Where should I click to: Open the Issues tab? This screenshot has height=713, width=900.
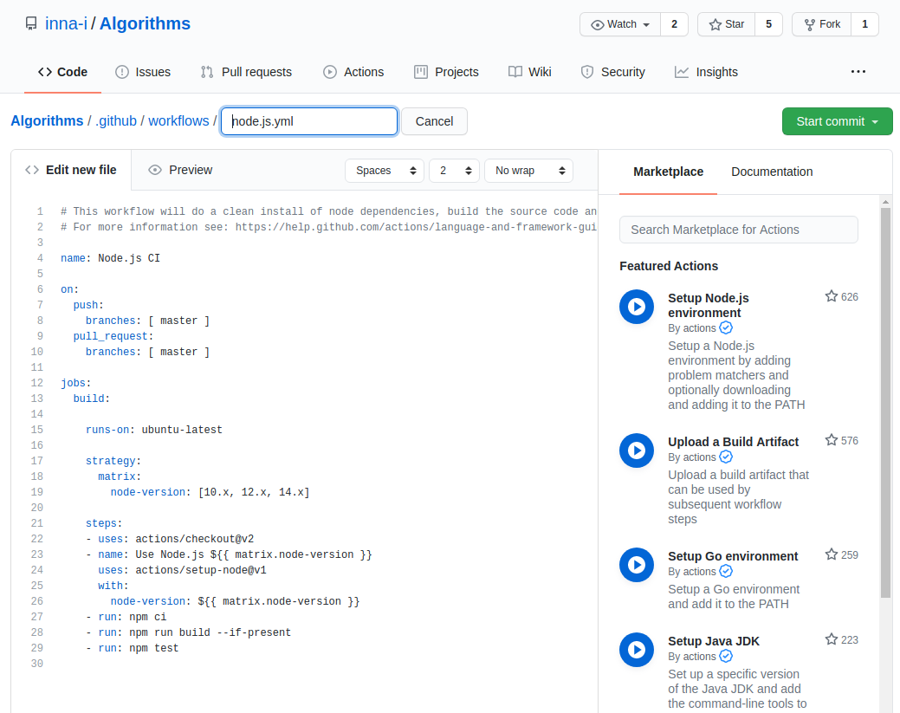143,72
